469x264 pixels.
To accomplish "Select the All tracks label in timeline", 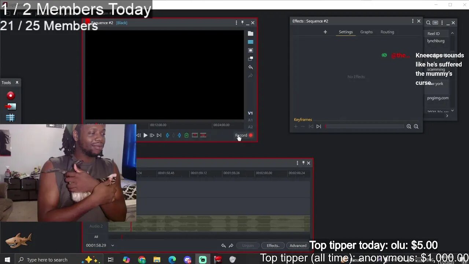I will pyautogui.click(x=96, y=237).
